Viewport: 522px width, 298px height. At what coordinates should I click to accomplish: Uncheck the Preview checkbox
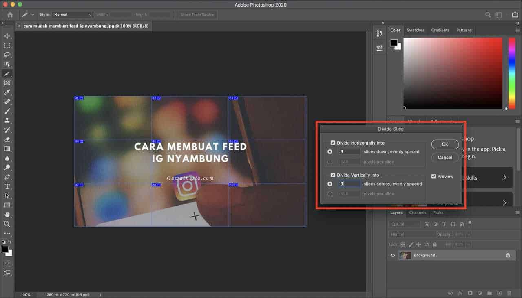coord(434,177)
